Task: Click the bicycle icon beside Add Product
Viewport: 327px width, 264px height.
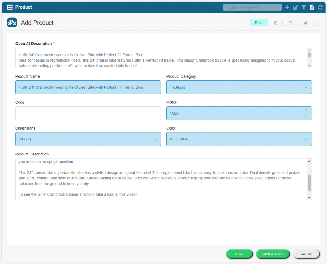Action: point(12,22)
